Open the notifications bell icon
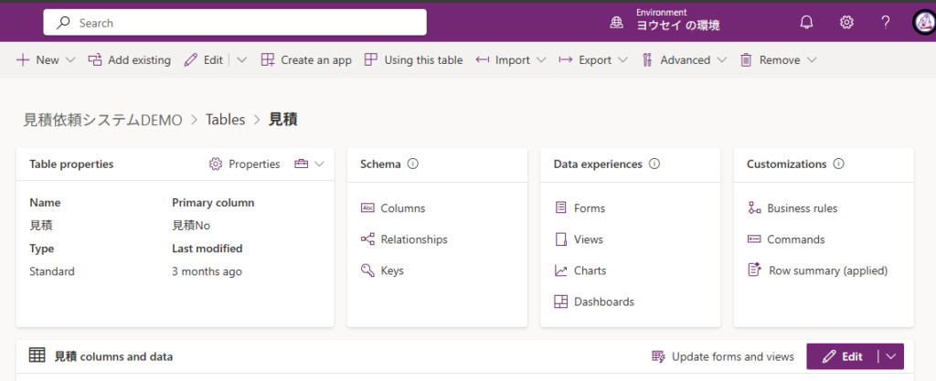Screen dimensions: 936x381 point(806,23)
